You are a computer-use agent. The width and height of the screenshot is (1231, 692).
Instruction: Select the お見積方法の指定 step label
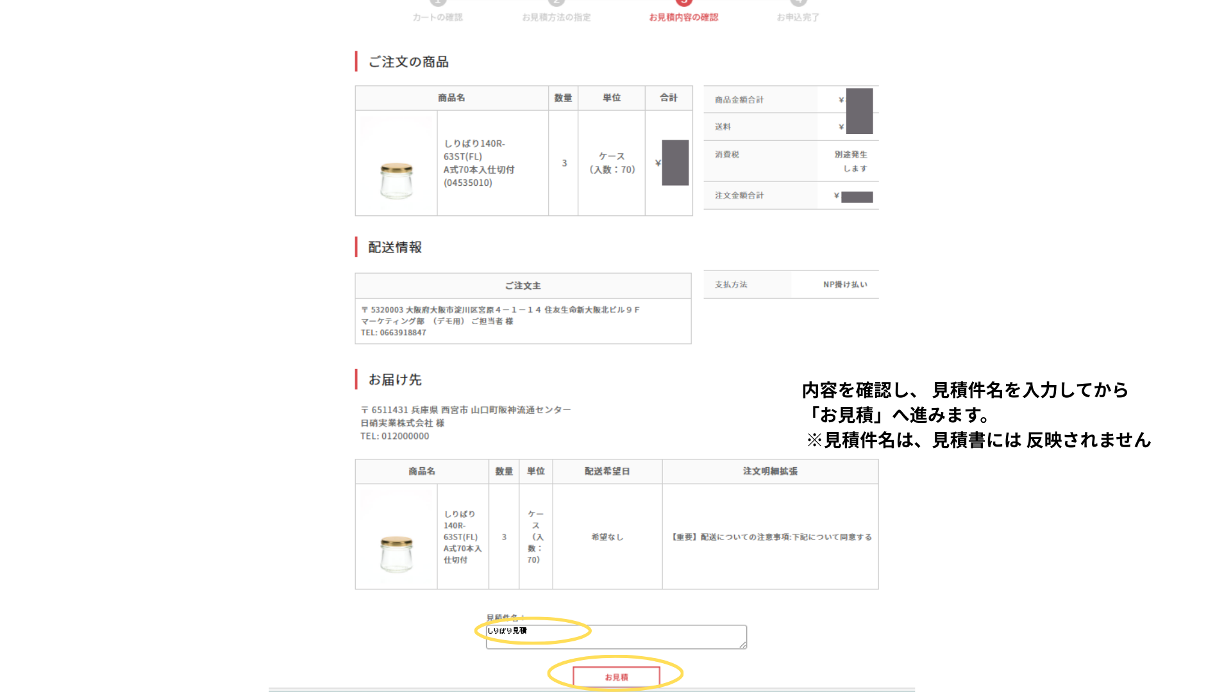(x=556, y=17)
